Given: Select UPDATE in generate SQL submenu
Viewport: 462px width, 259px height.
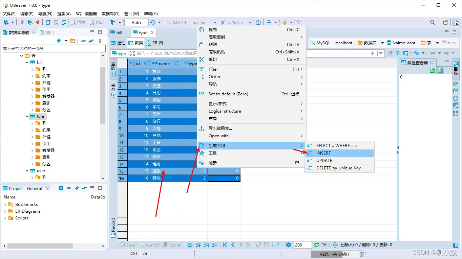Looking at the screenshot, I should (339, 161).
